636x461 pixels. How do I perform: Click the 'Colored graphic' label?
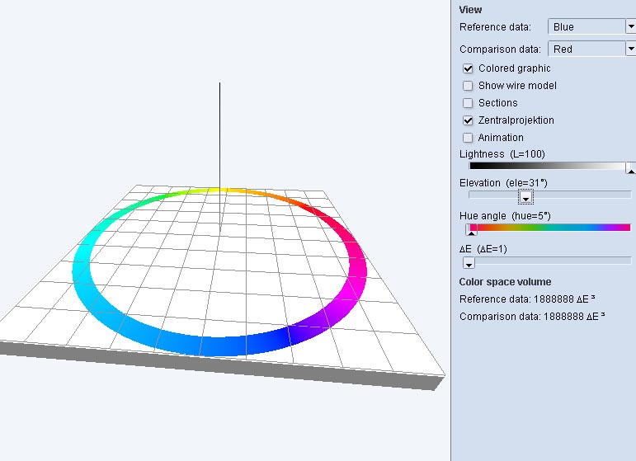click(x=514, y=68)
